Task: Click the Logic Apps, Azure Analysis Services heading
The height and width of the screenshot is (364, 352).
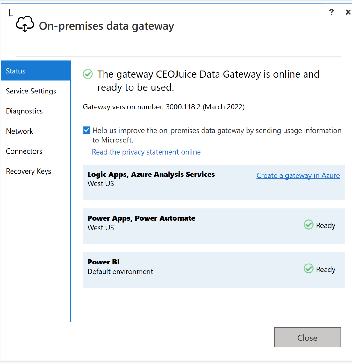Action: click(x=151, y=174)
